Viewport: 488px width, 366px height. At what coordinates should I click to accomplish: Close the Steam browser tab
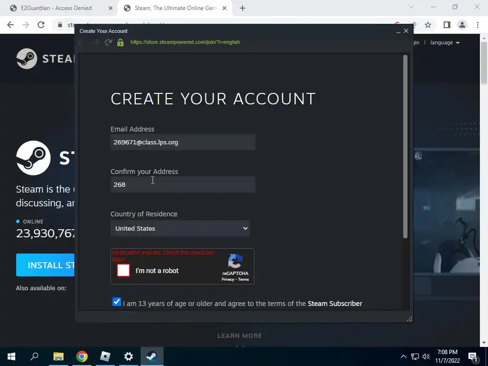224,8
